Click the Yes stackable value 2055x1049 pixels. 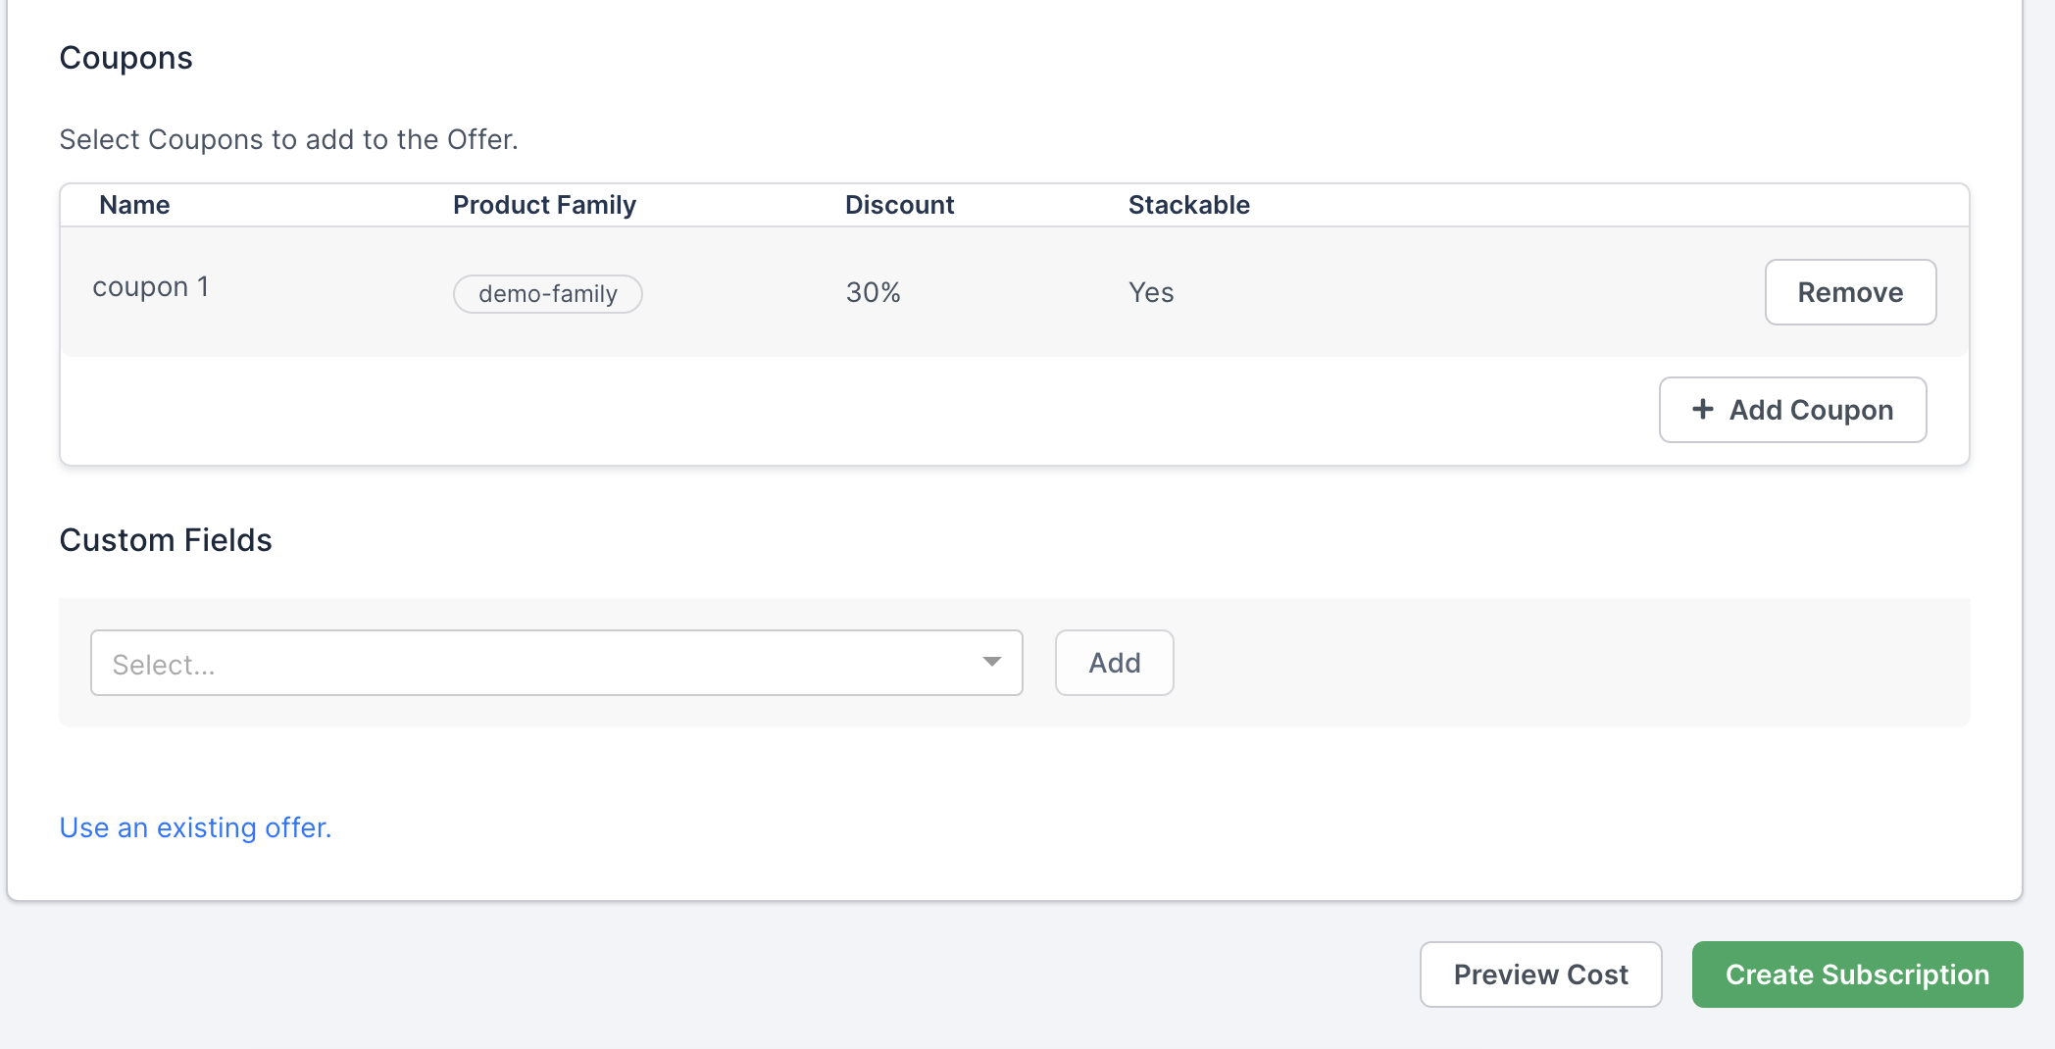1150,292
